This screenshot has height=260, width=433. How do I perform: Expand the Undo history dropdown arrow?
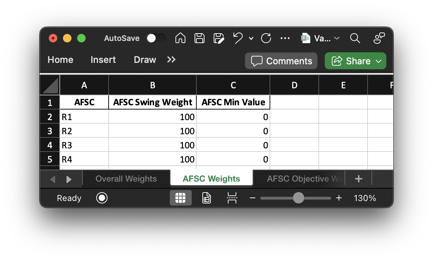[251, 38]
